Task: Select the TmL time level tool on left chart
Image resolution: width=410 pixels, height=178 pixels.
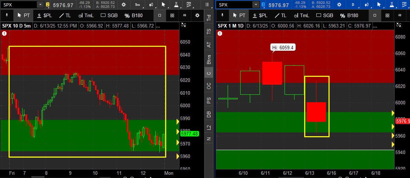Action: tap(86, 15)
